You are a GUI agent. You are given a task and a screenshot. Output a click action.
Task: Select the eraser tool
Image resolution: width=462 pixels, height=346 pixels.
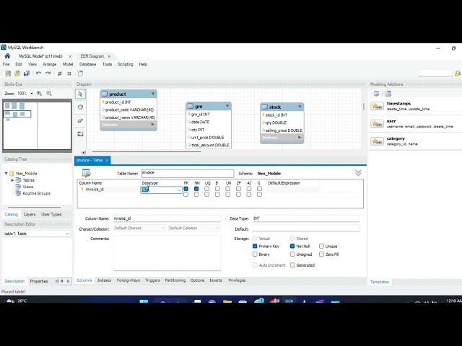point(80,120)
